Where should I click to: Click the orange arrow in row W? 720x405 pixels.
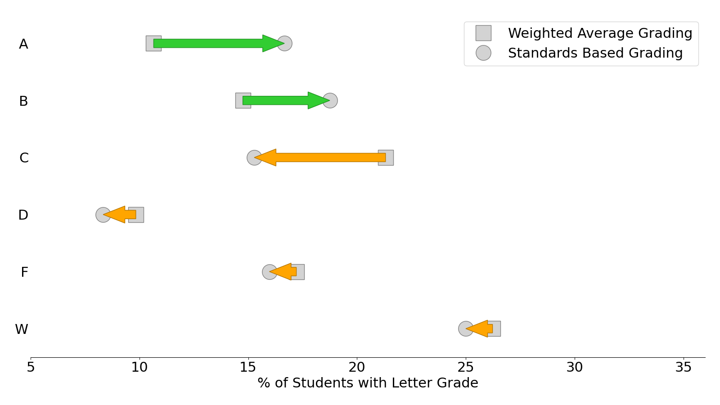pyautogui.click(x=480, y=329)
